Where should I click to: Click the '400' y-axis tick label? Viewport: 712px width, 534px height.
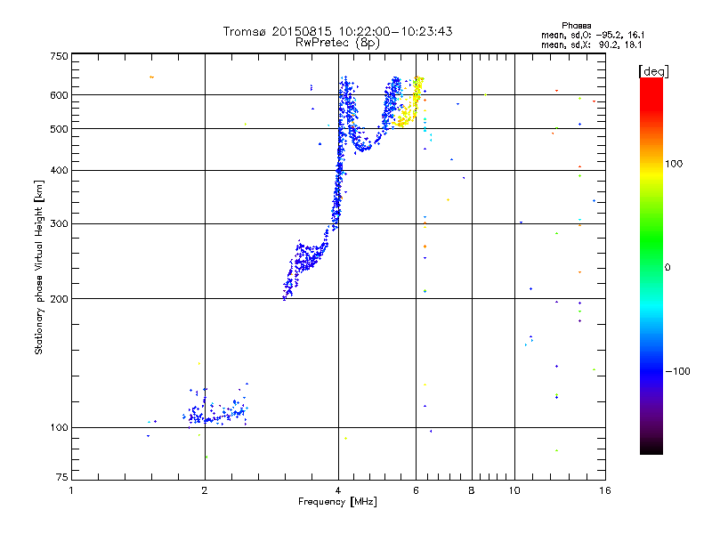tap(59, 170)
